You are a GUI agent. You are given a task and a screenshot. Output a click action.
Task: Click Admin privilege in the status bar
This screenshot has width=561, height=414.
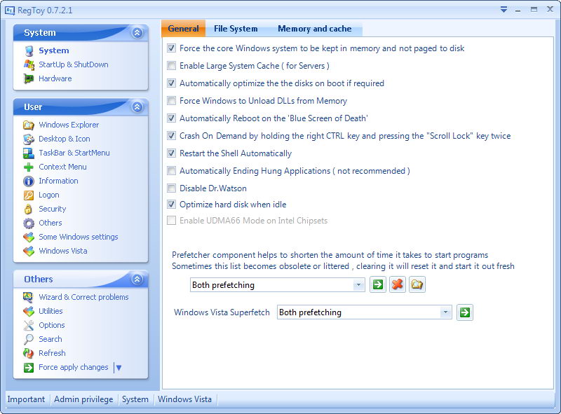click(x=83, y=399)
